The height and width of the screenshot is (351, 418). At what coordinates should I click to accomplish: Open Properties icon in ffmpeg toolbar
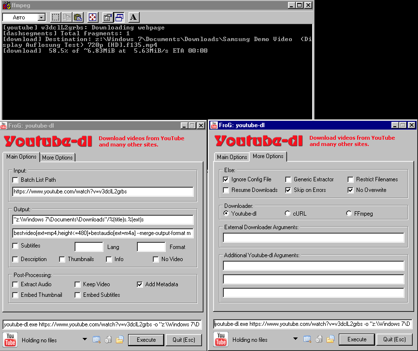tap(107, 17)
